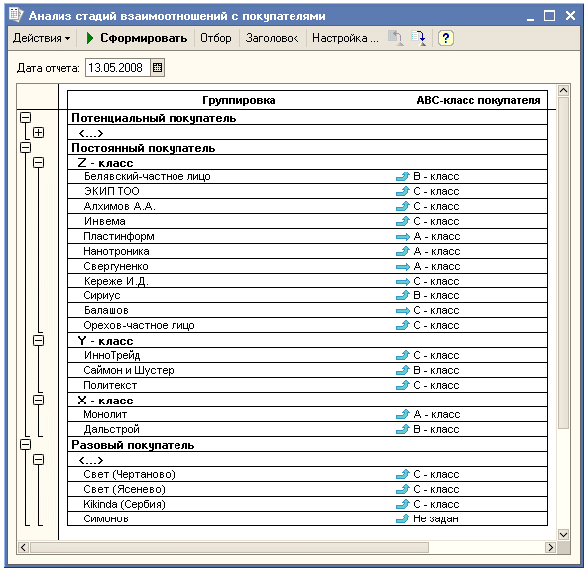Open the help question mark icon
Viewport: 588px width, 574px height.
pyautogui.click(x=445, y=38)
